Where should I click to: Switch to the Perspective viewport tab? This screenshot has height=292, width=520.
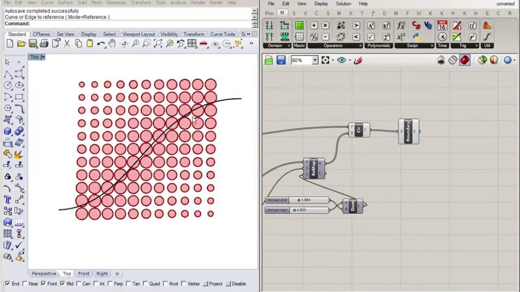coord(44,274)
